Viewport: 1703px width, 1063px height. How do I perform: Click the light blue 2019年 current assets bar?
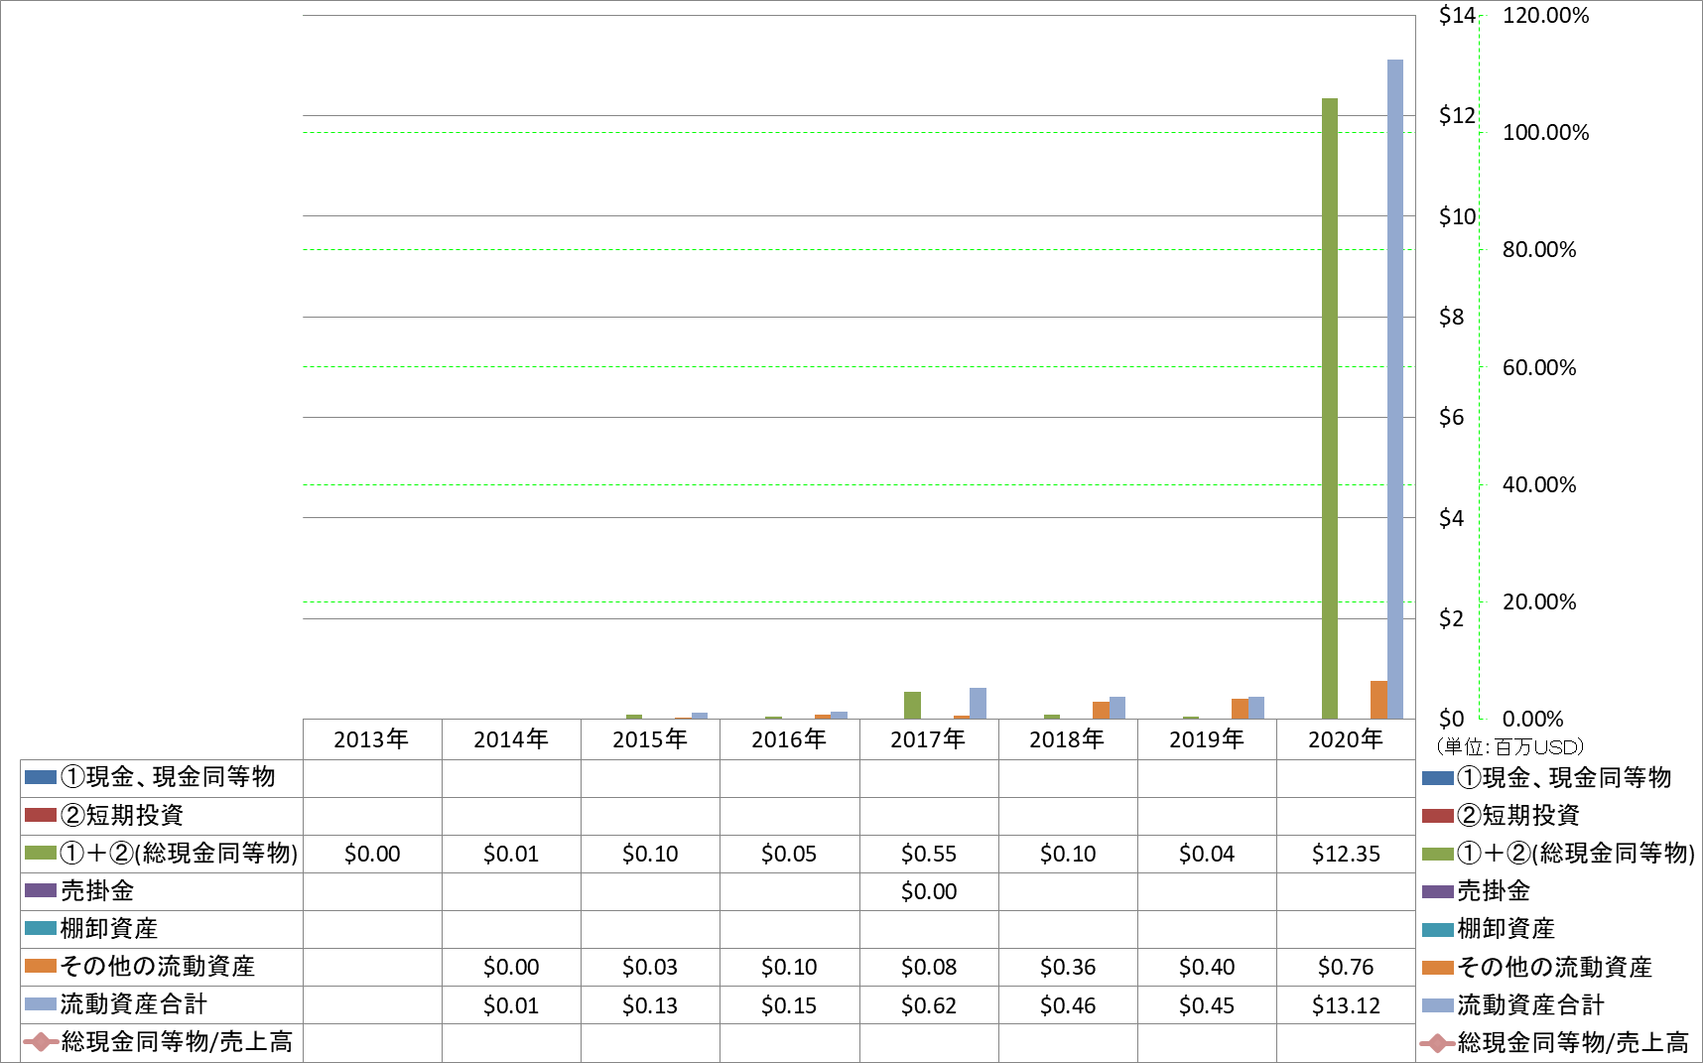click(x=1255, y=708)
